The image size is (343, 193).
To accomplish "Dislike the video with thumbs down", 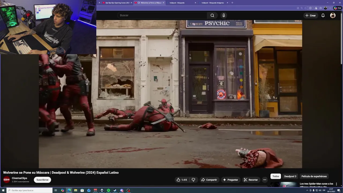I will click(x=193, y=180).
